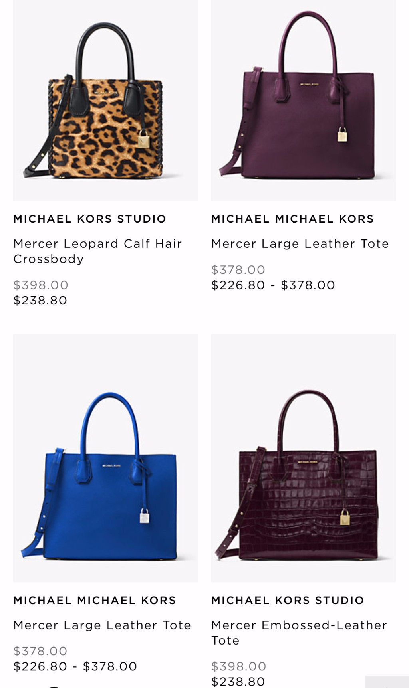Image resolution: width=409 pixels, height=688 pixels.
Task: Click the gray button in bottom-right corner
Action: point(387,682)
